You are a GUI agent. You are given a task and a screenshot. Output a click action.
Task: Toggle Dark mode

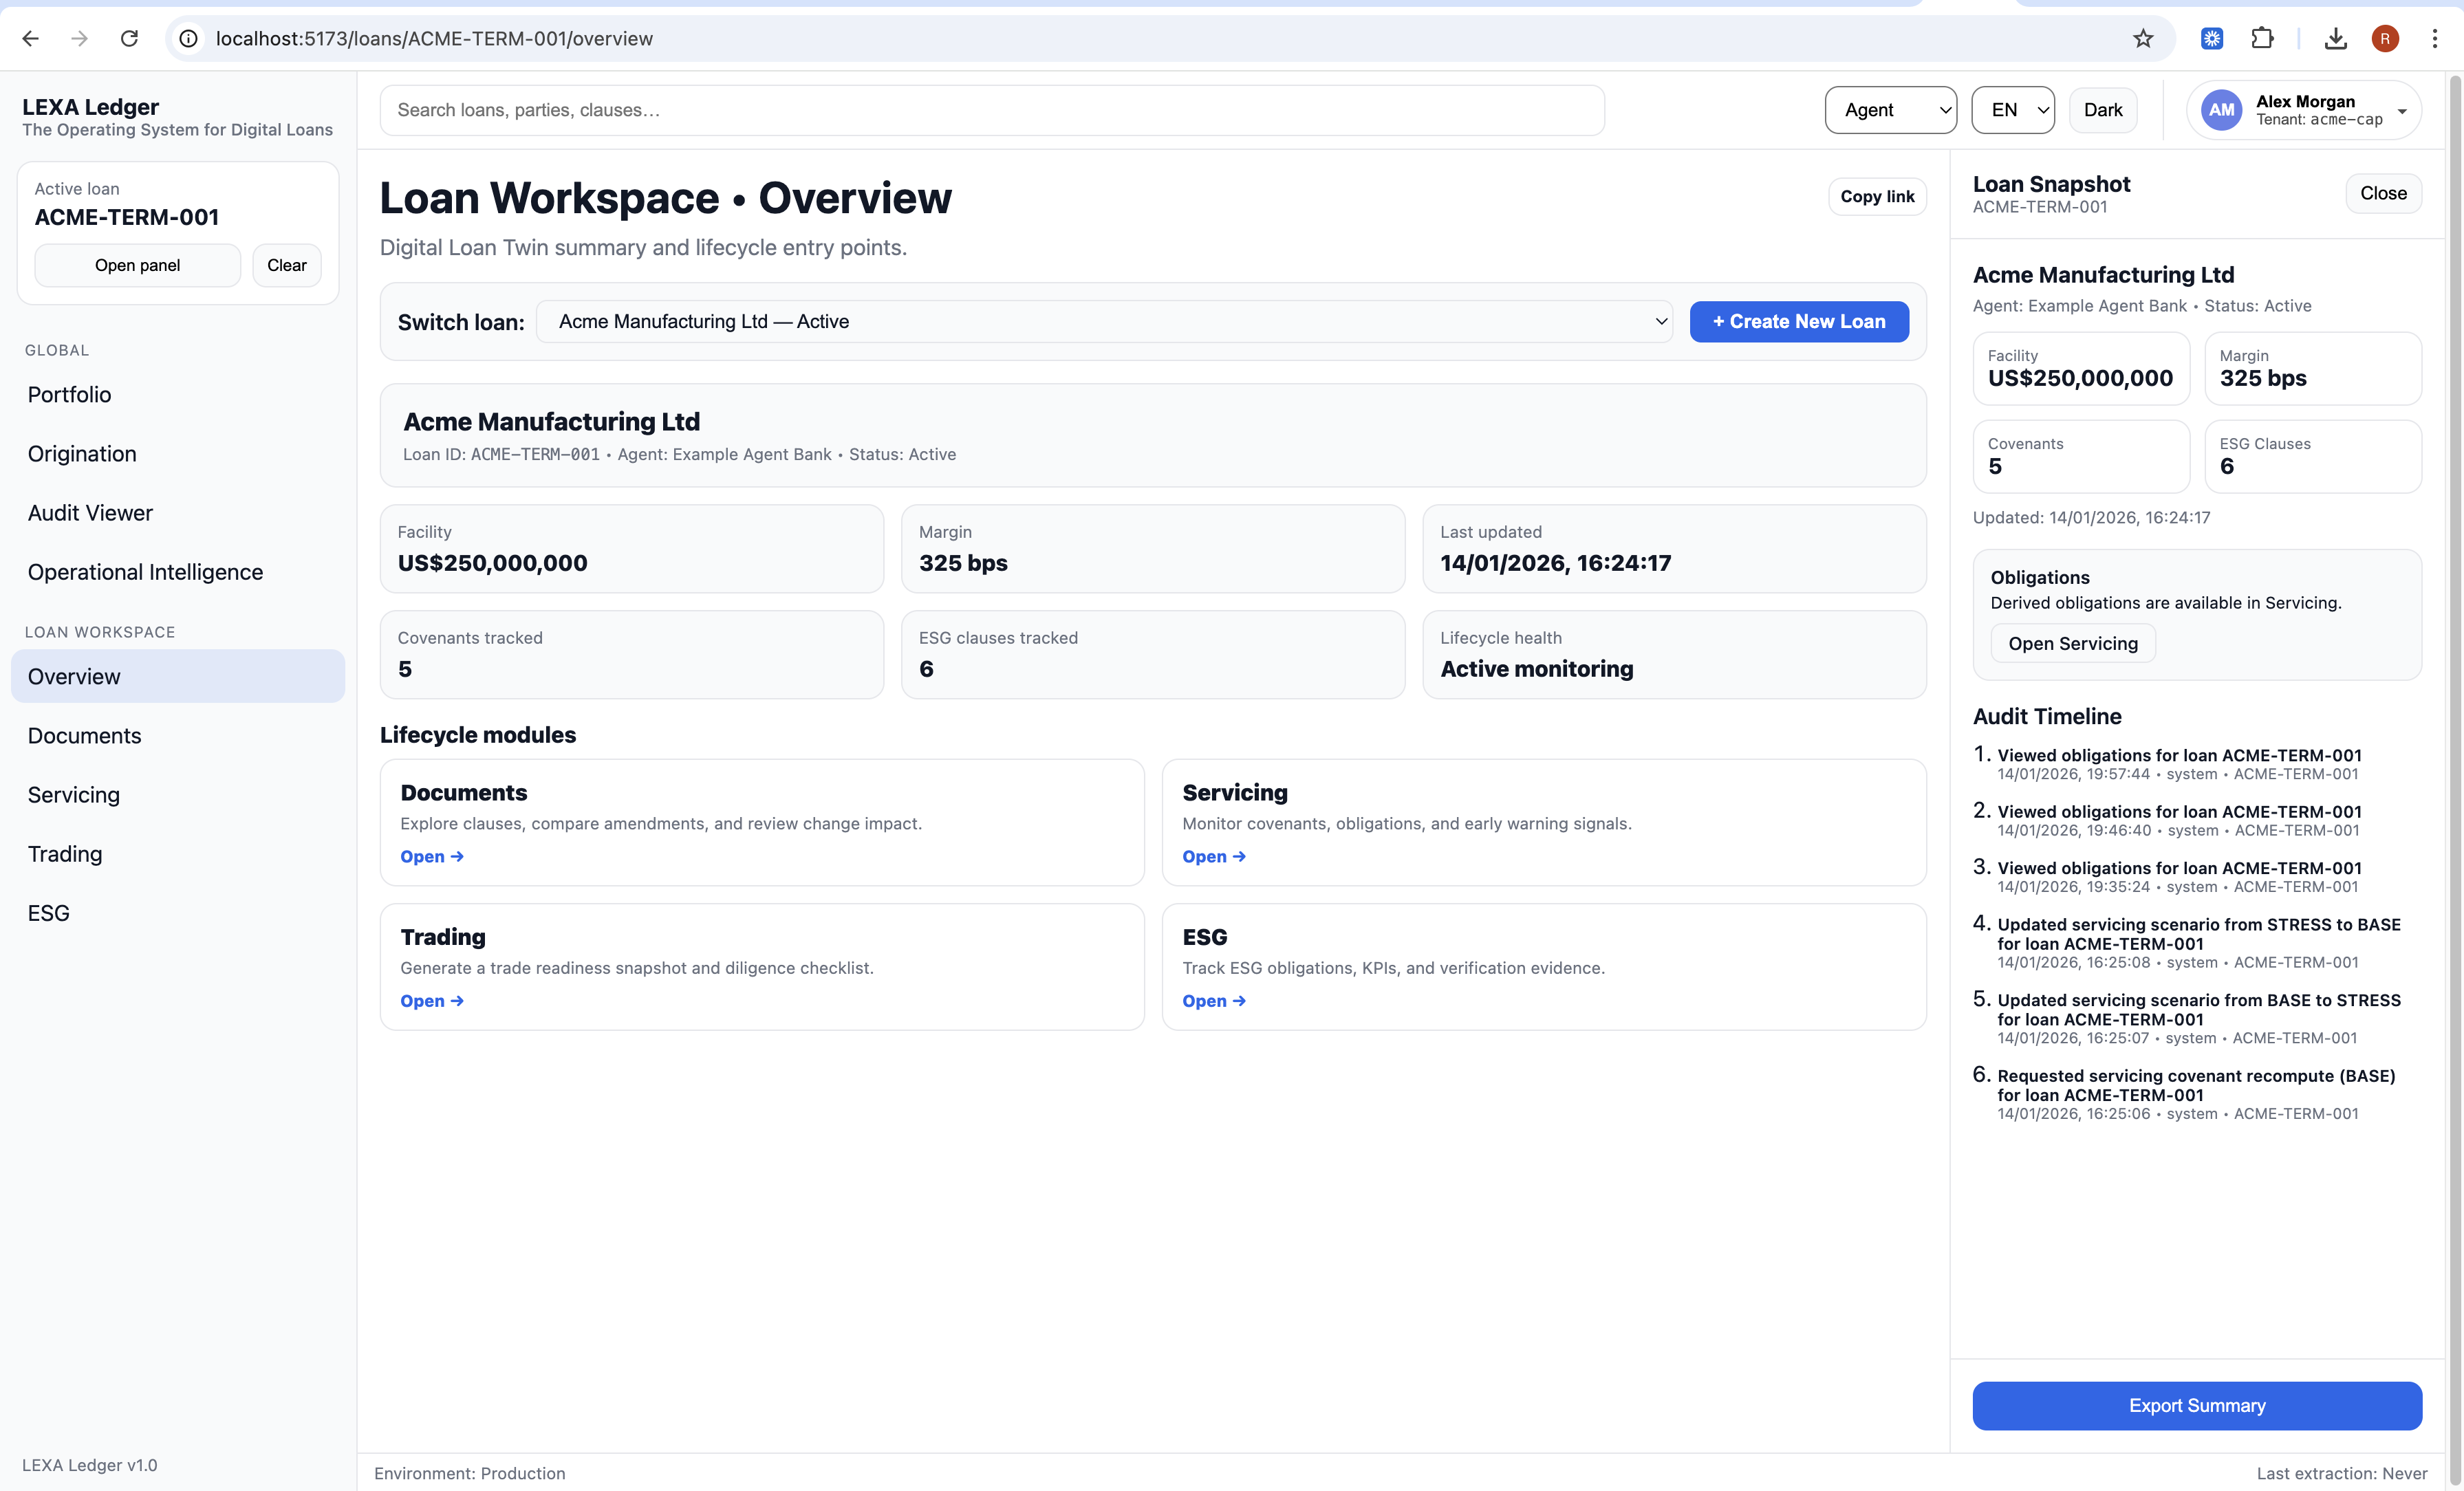coord(2102,110)
